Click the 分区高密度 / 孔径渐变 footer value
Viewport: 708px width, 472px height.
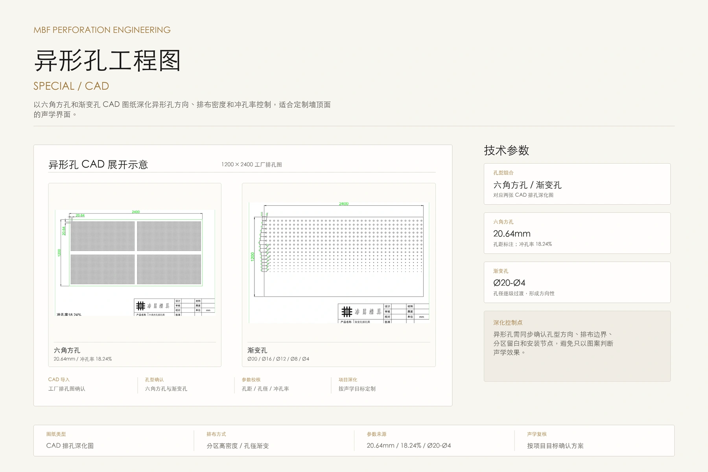pos(238,446)
